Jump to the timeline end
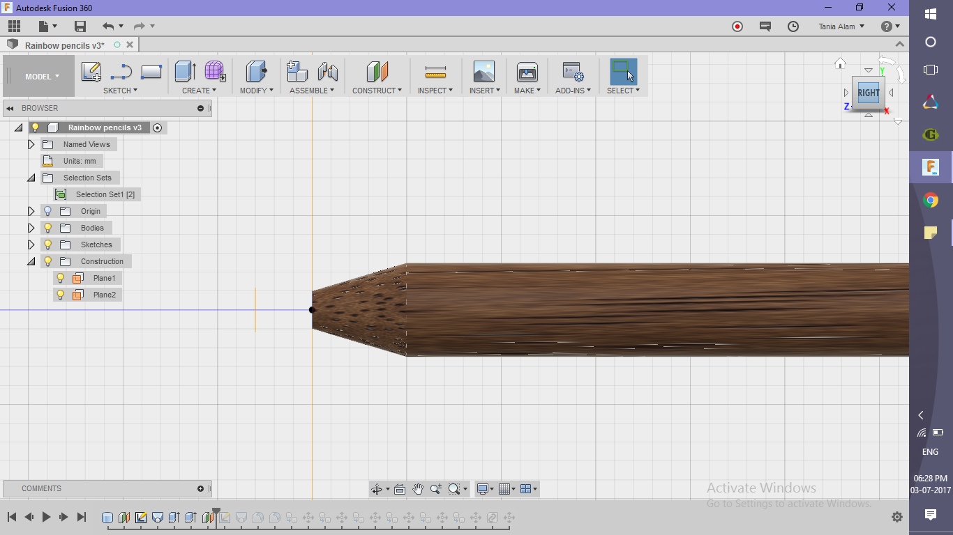This screenshot has width=953, height=535. pos(82,517)
